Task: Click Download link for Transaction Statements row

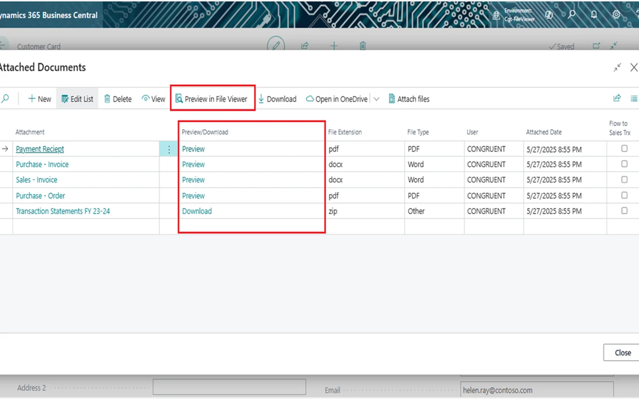Action: point(197,211)
